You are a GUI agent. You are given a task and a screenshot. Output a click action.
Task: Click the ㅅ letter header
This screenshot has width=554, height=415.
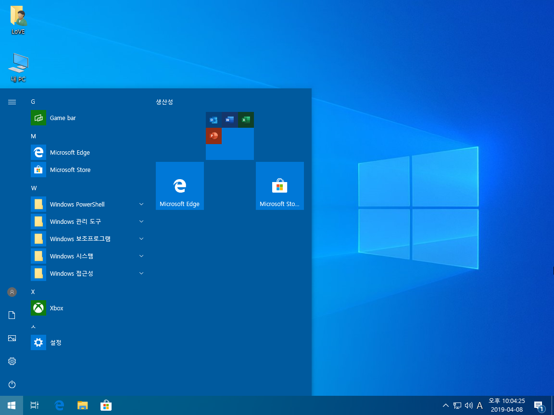33,327
